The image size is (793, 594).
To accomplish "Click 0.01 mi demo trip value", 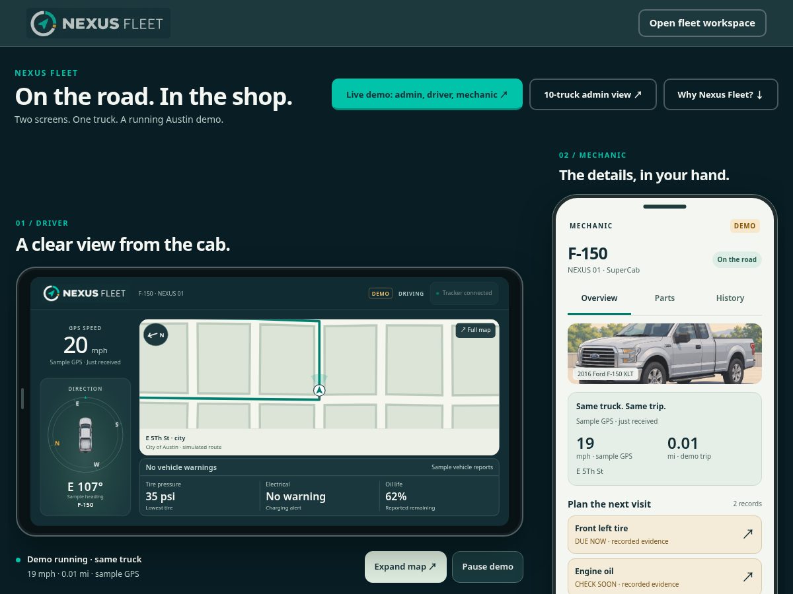I will (x=689, y=447).
